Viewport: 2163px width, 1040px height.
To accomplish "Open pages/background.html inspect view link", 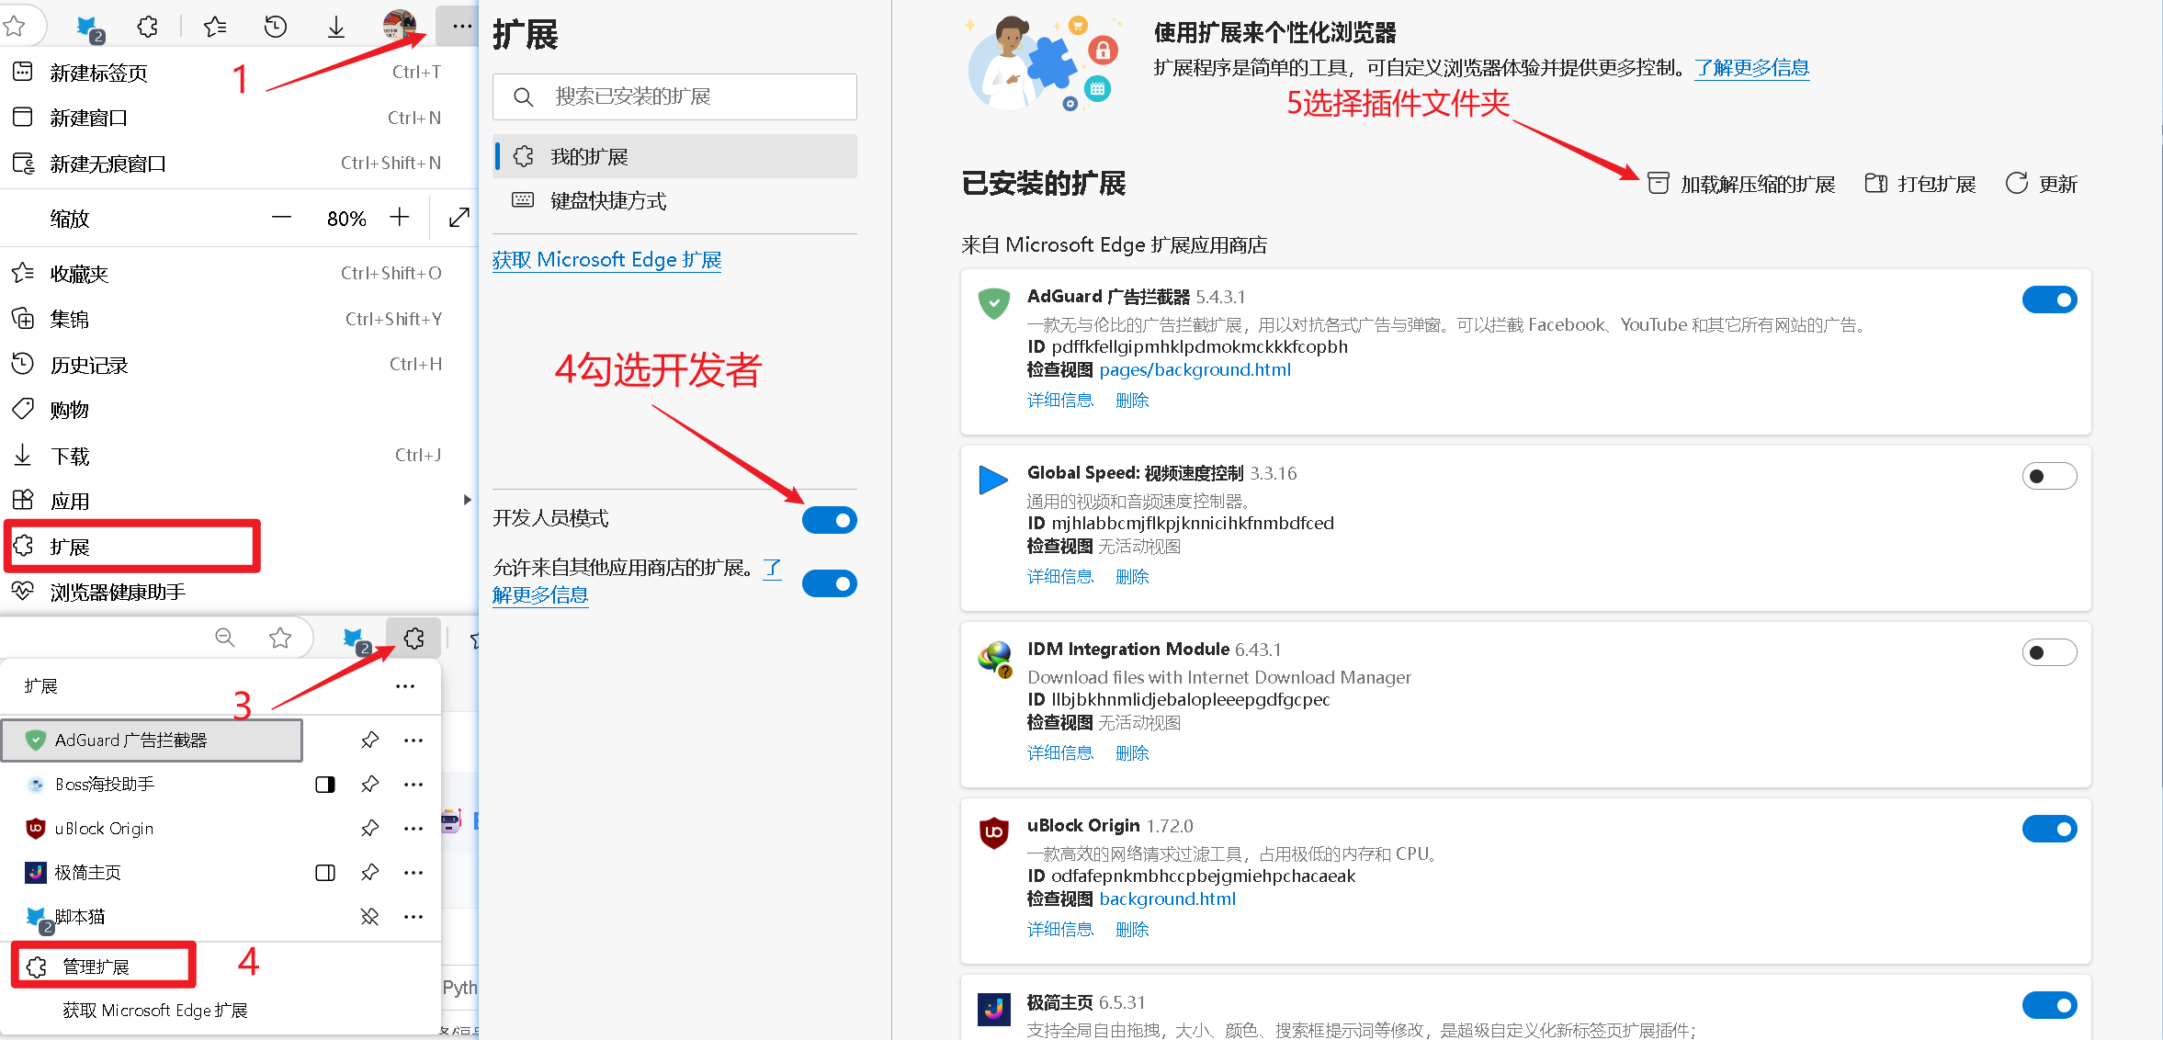I will pos(1195,369).
